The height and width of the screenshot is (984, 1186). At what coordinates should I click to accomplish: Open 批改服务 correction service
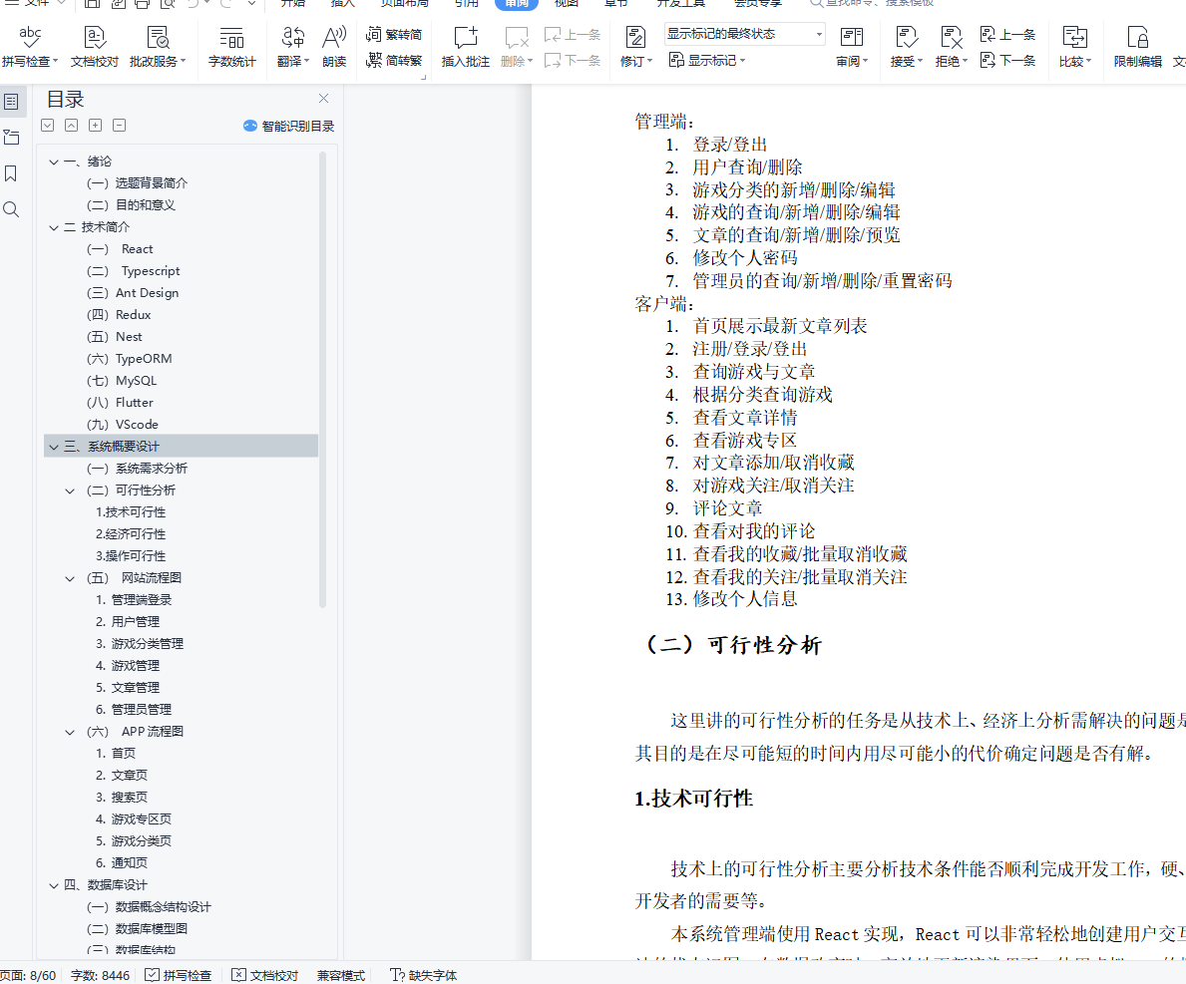coord(158,46)
